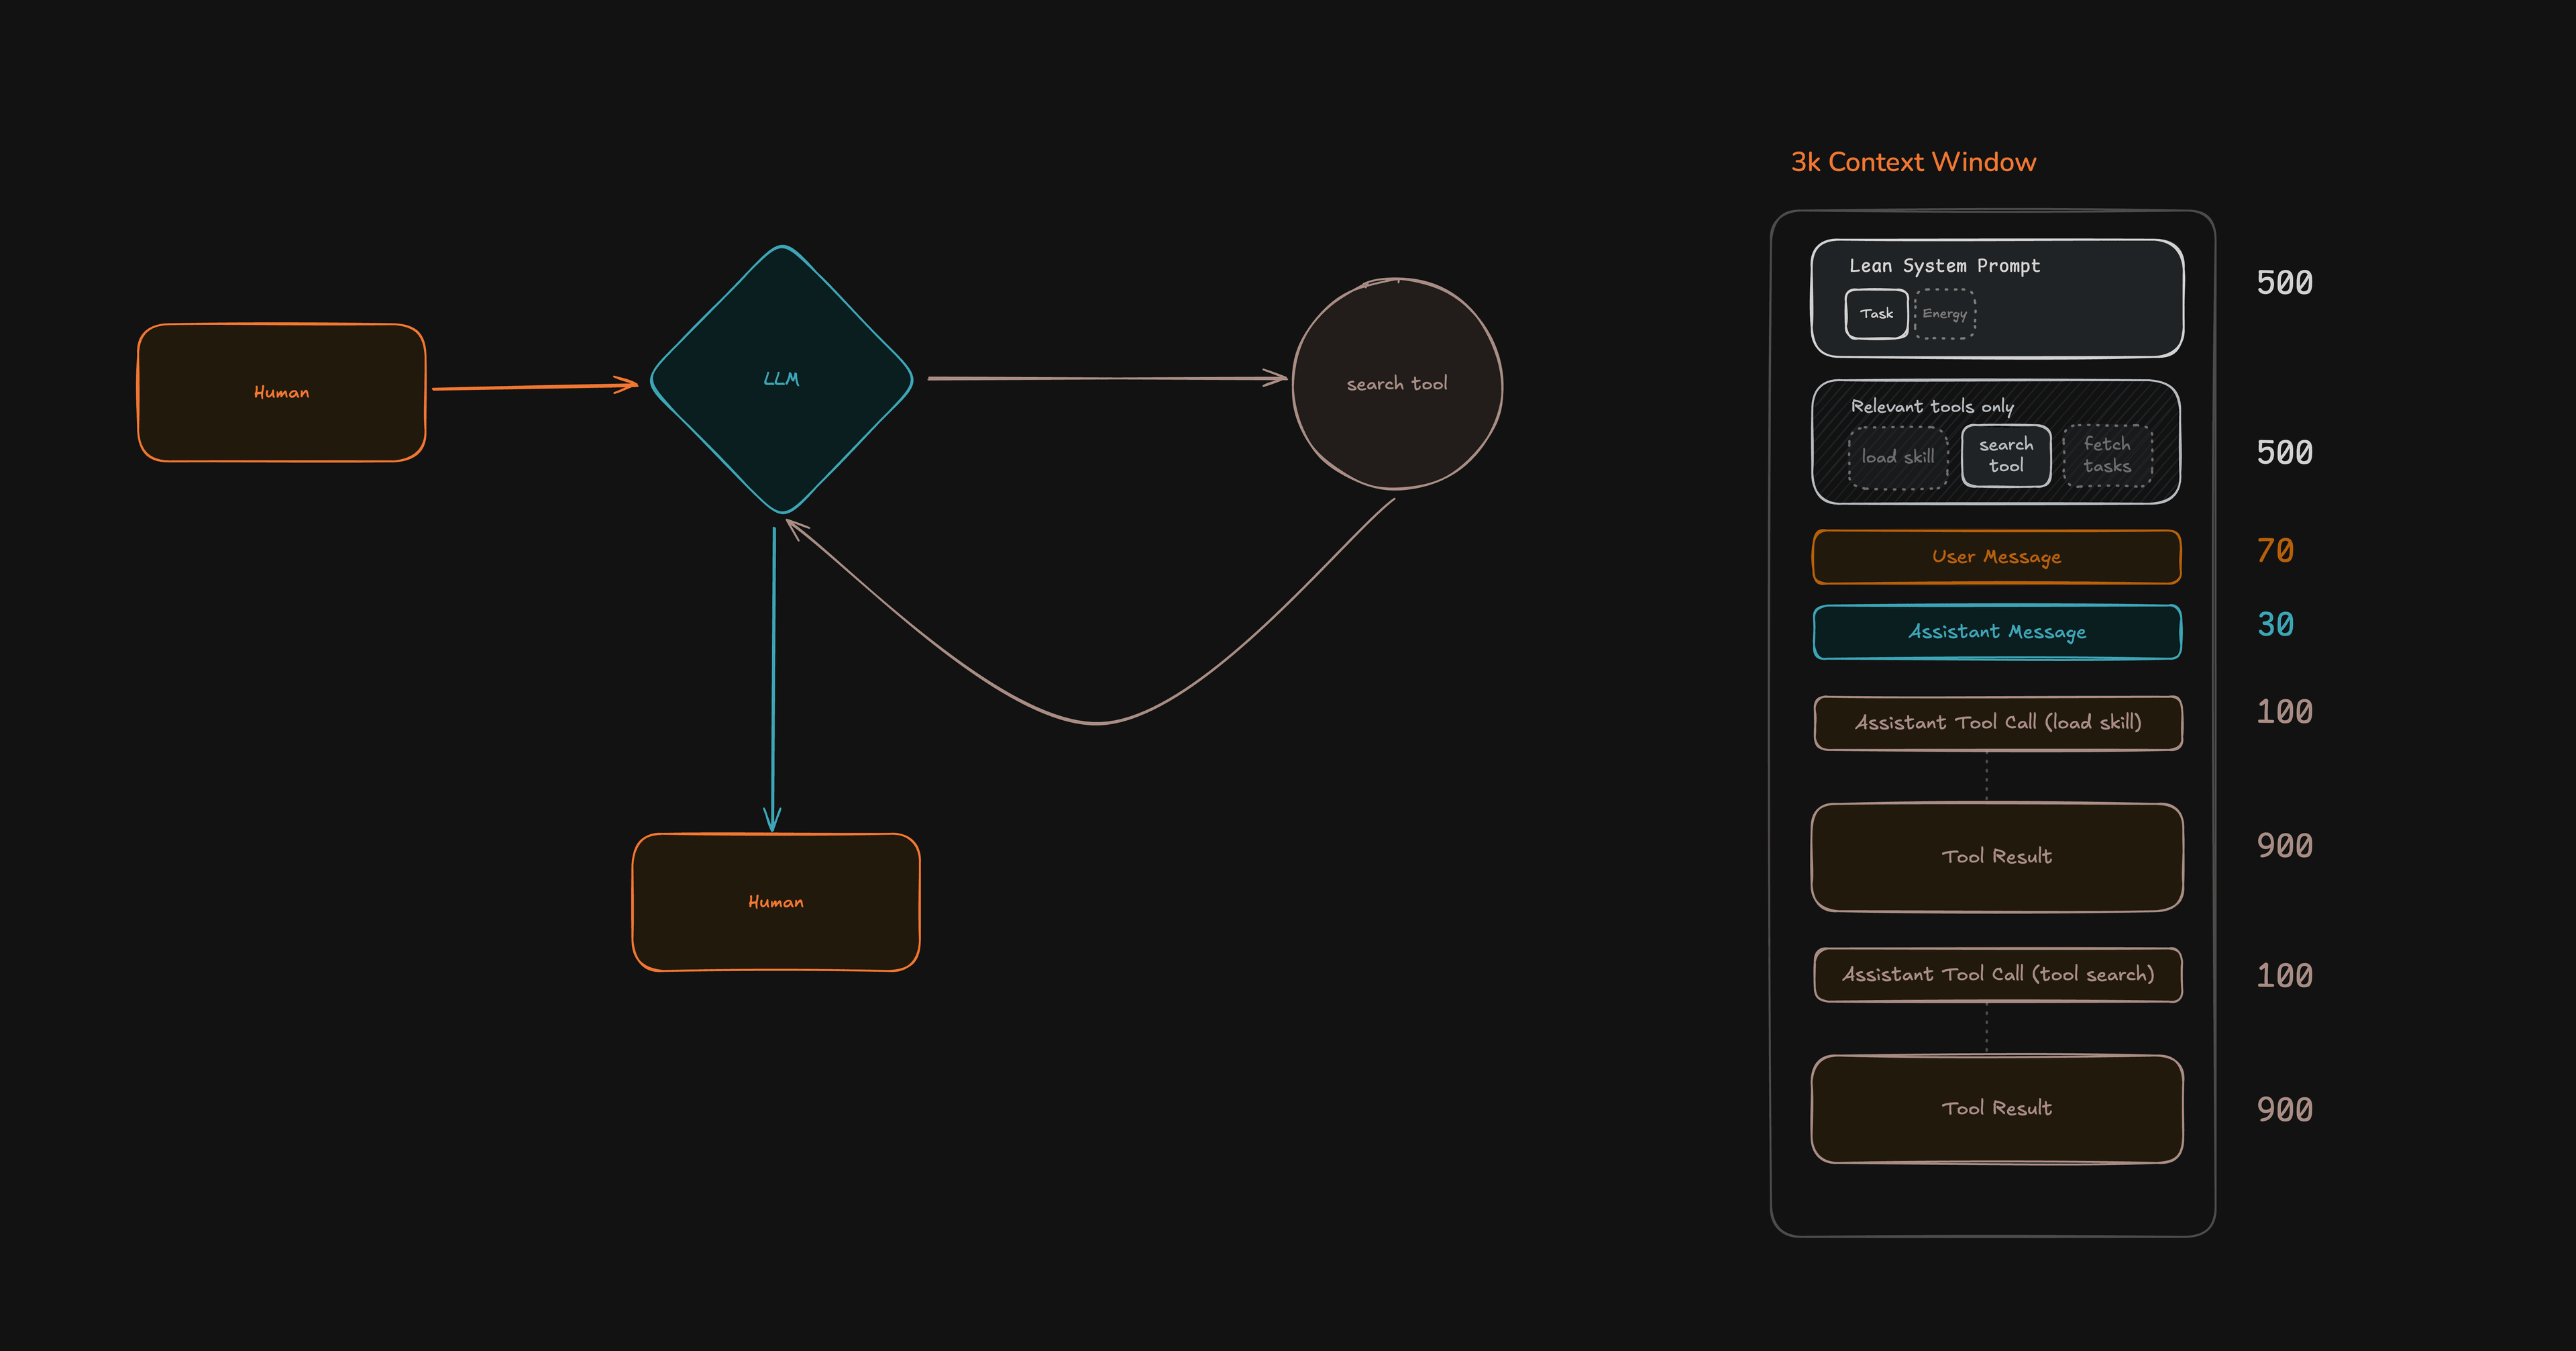This screenshot has width=2576, height=1351.
Task: Select Tool Result box below tool search call
Action: (x=1997, y=1109)
